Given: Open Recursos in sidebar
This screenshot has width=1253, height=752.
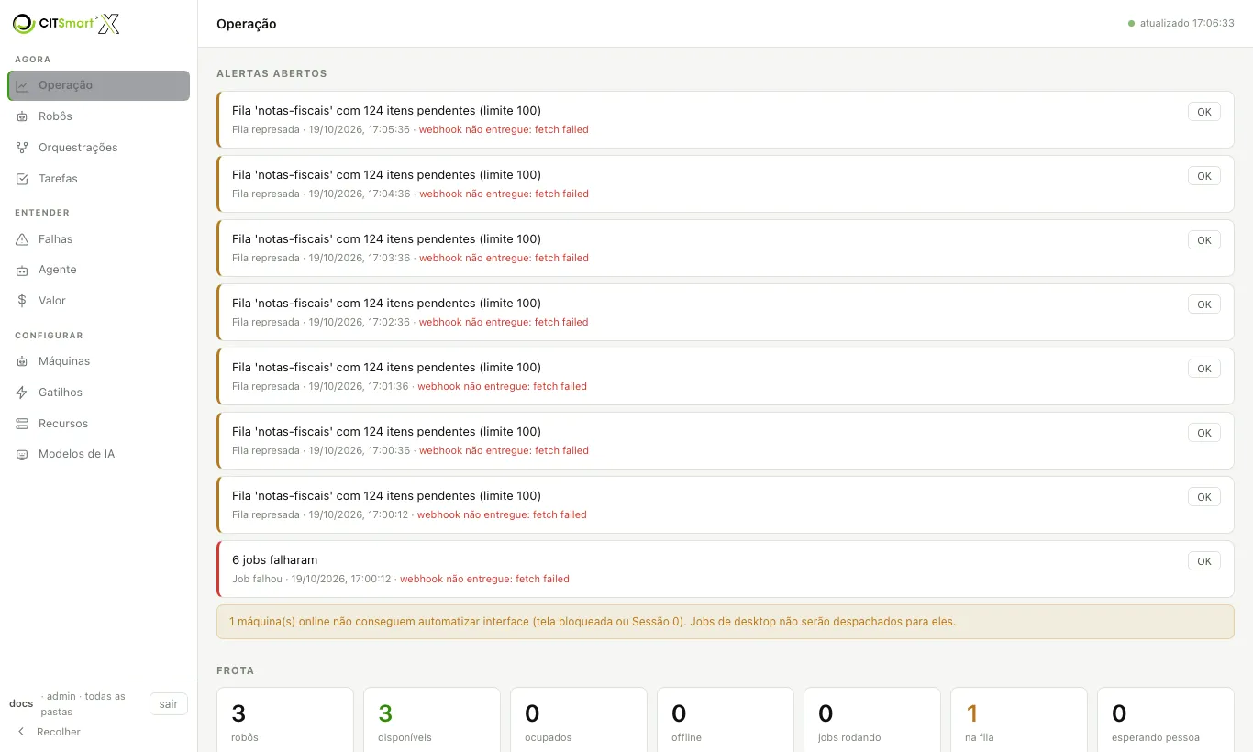Looking at the screenshot, I should coord(99,424).
